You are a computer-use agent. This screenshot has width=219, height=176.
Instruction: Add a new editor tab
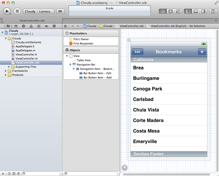[x=216, y=21]
